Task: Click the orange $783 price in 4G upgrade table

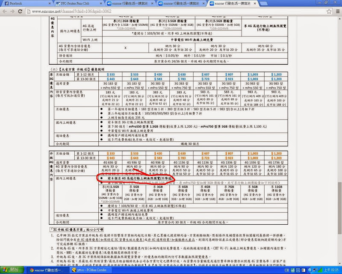Action: (181, 158)
